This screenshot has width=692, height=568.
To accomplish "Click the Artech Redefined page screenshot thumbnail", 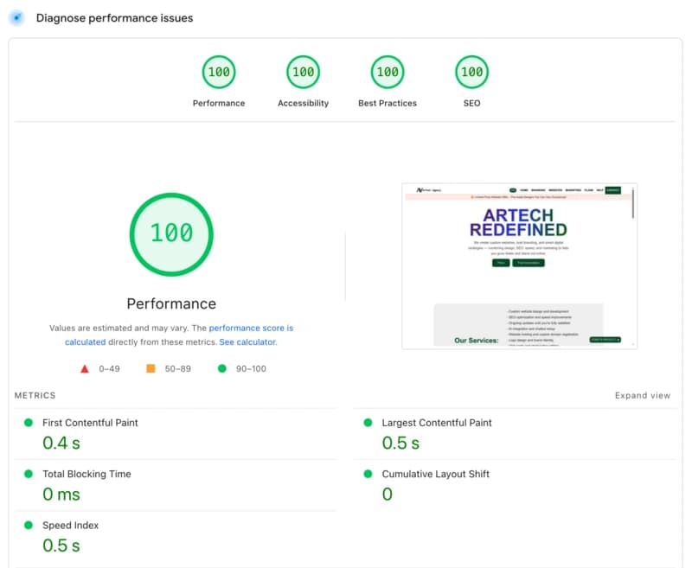I will 519,265.
